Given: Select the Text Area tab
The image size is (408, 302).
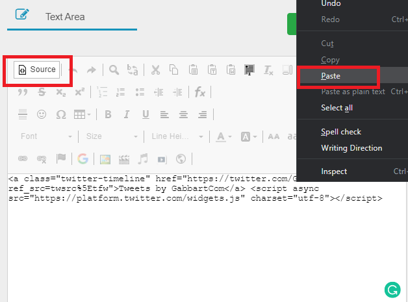Looking at the screenshot, I should pos(72,17).
